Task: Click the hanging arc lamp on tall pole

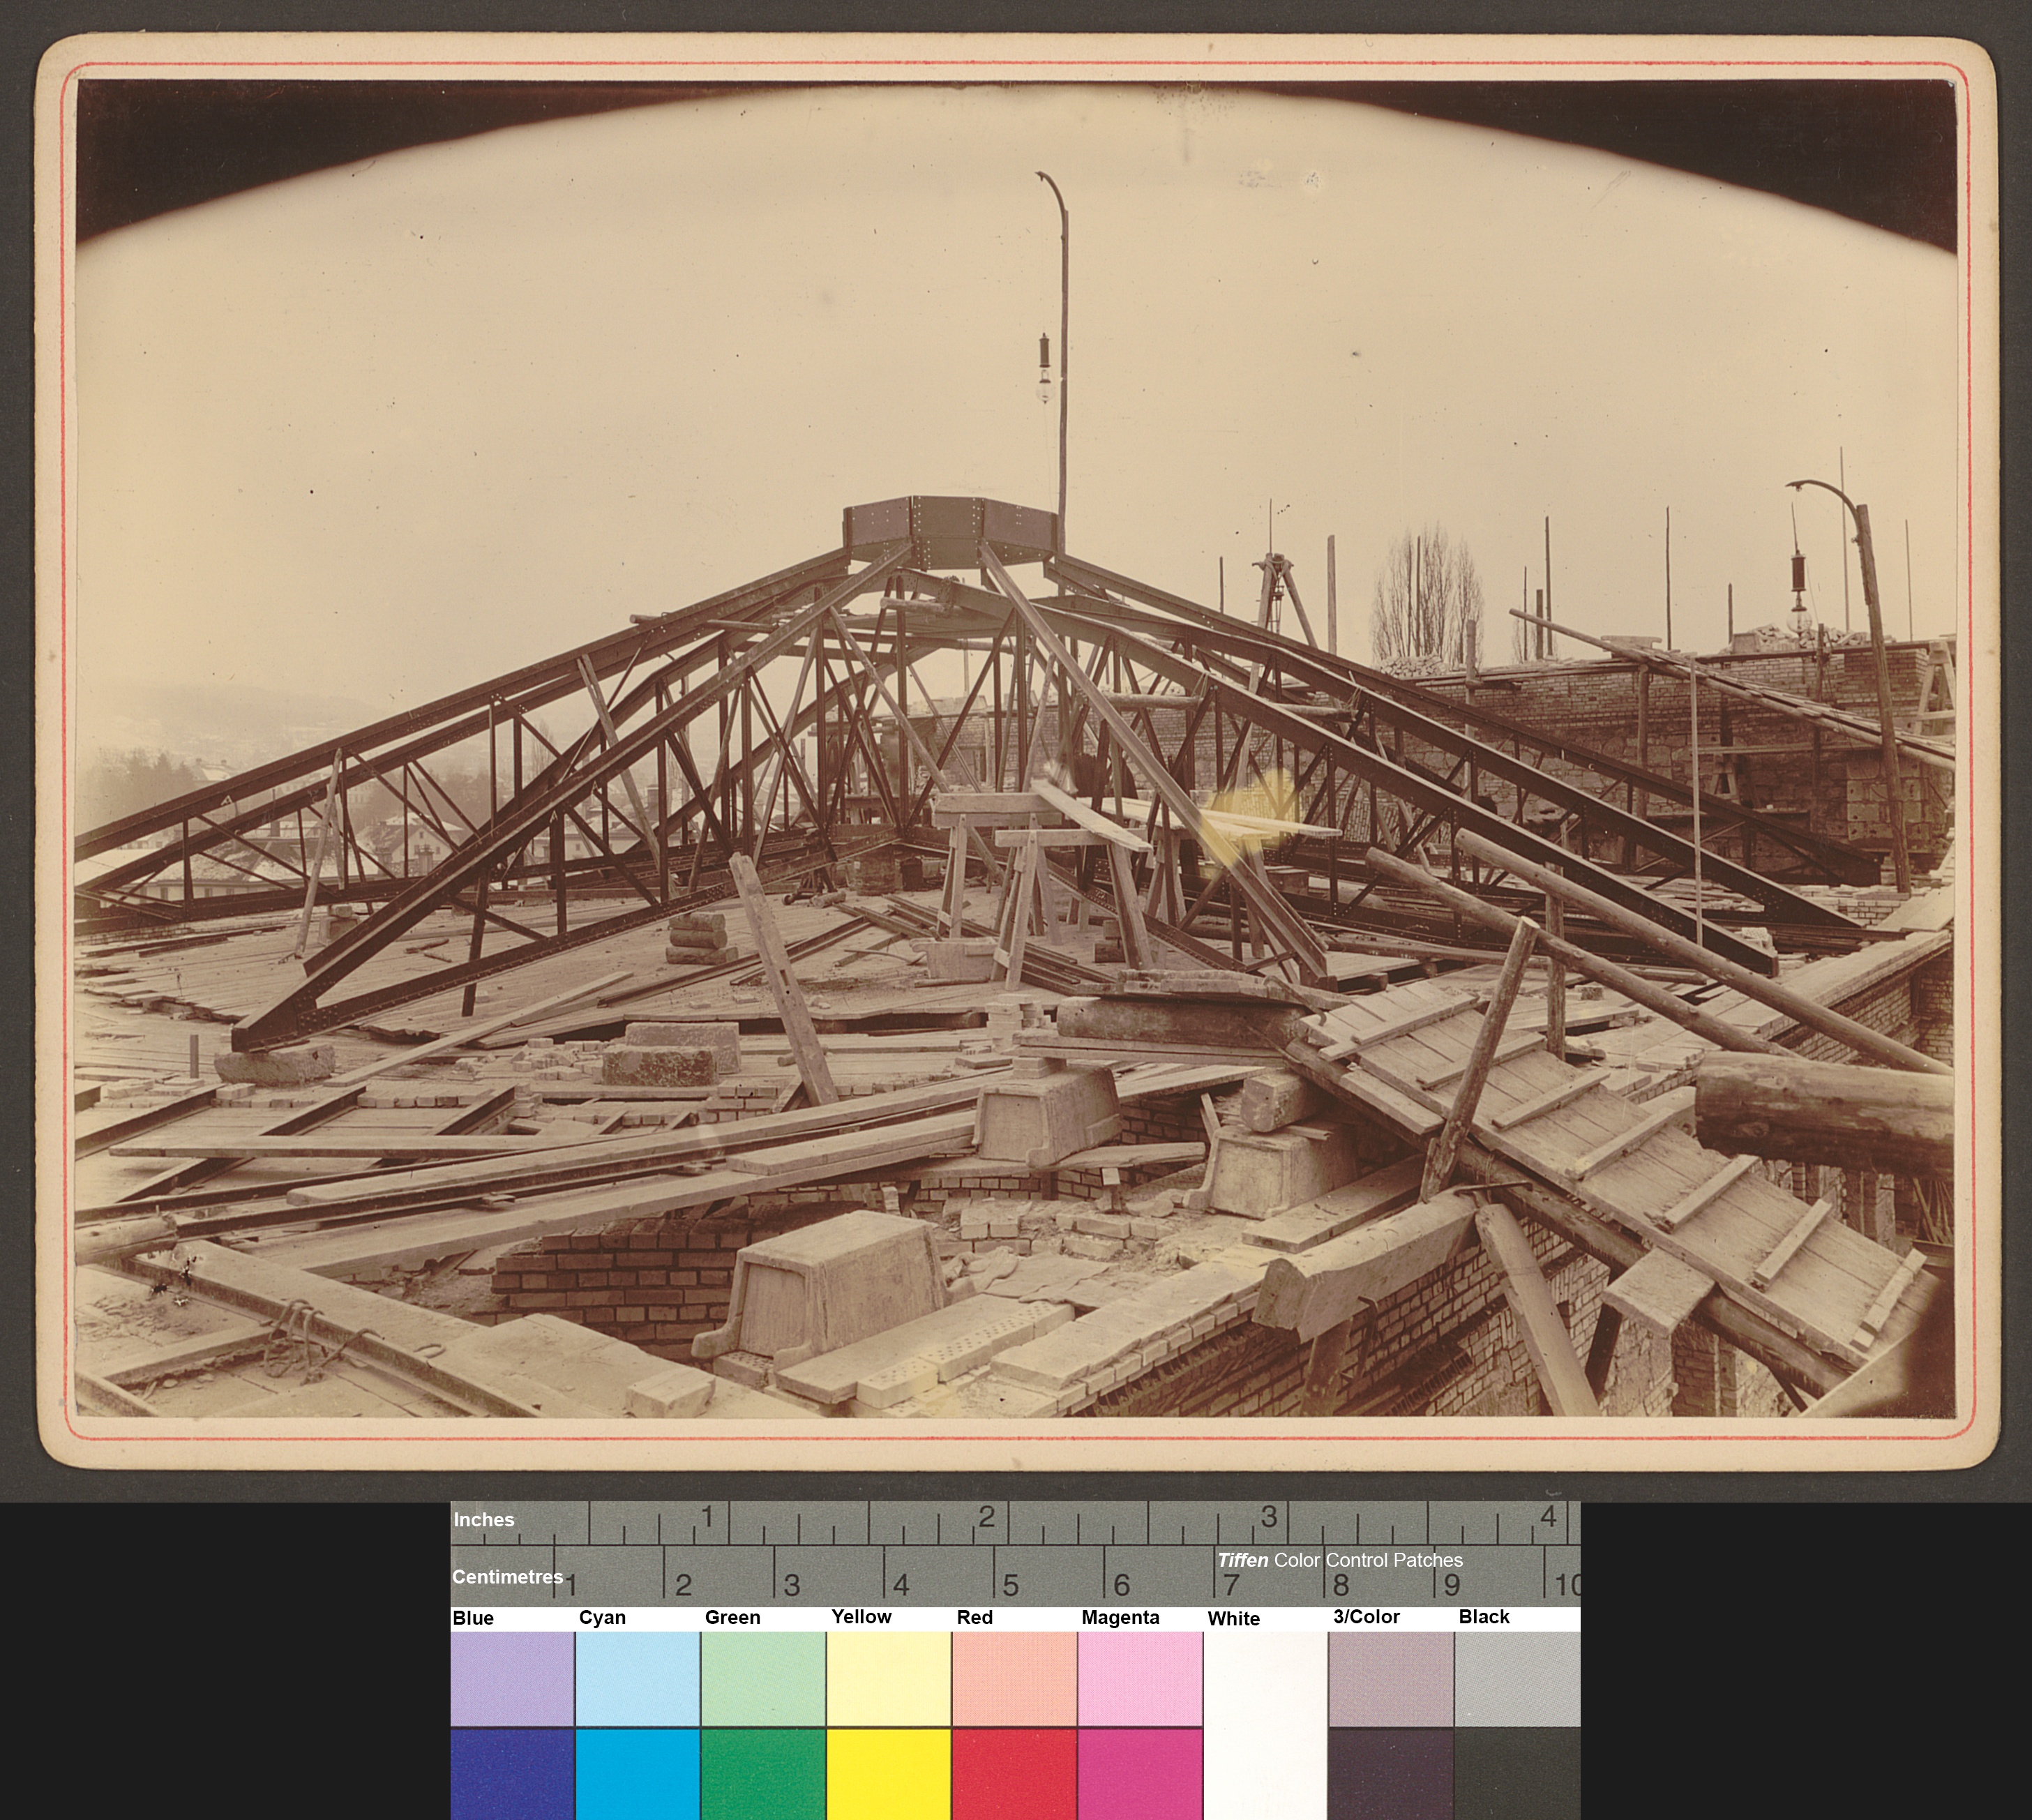Action: [x=1045, y=368]
